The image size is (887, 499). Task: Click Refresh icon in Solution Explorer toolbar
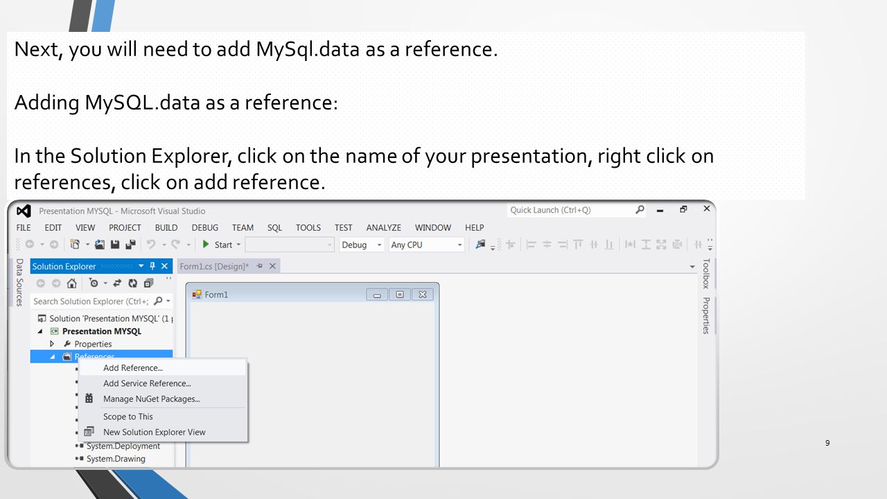[x=132, y=283]
